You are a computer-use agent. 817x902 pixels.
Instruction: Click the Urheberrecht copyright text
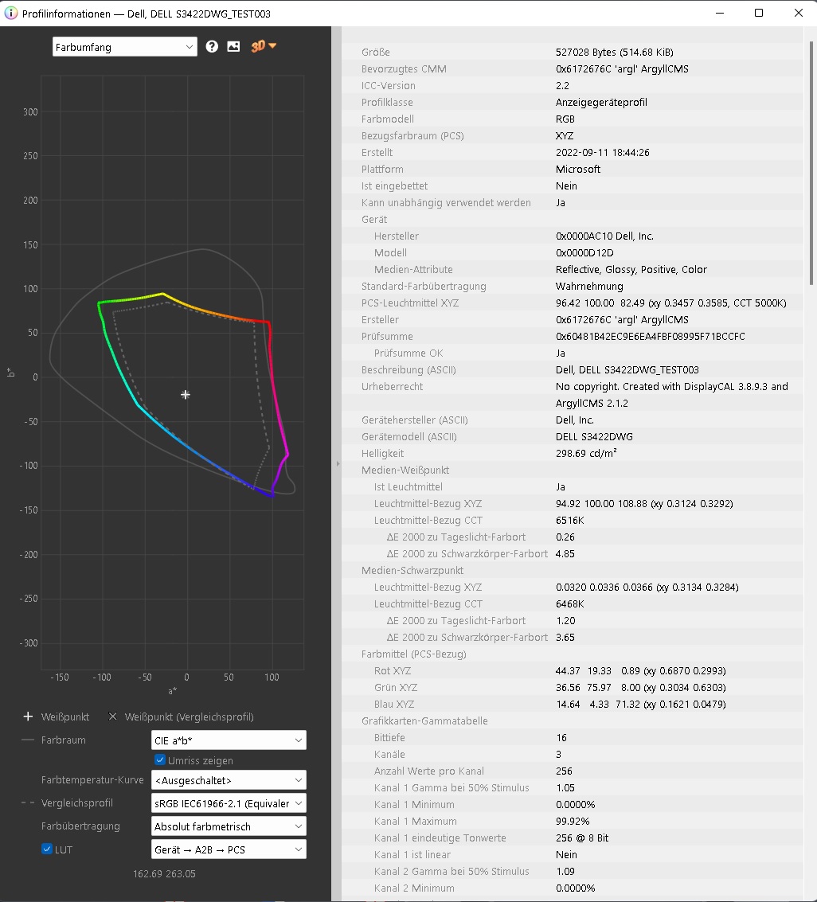click(671, 395)
